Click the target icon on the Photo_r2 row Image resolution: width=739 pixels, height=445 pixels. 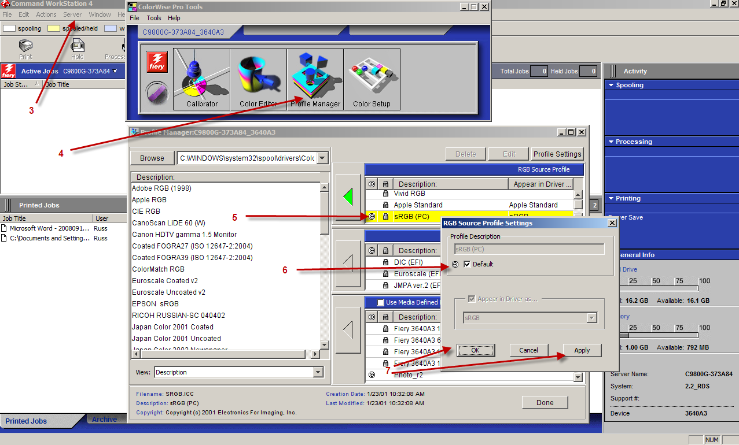point(372,375)
